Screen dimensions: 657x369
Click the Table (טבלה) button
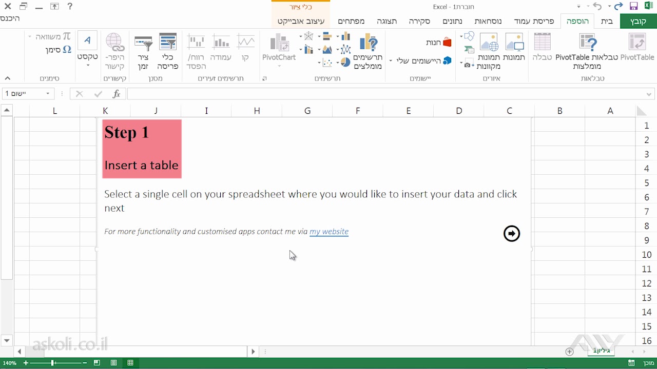pyautogui.click(x=542, y=48)
